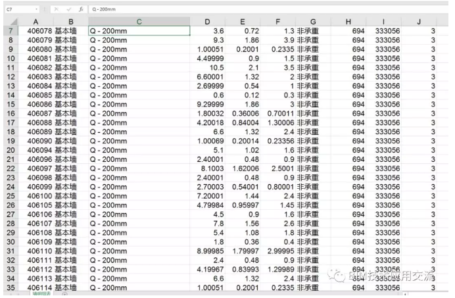Click cell with value 3.6

coord(207,31)
